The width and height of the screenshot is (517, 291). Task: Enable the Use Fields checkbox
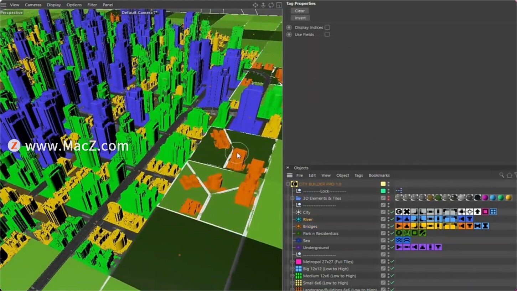click(327, 34)
